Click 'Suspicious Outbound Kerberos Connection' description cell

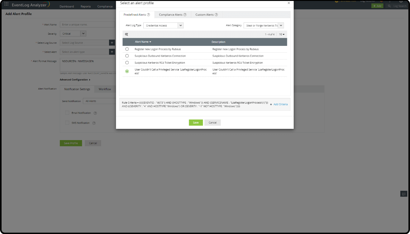click(238, 56)
